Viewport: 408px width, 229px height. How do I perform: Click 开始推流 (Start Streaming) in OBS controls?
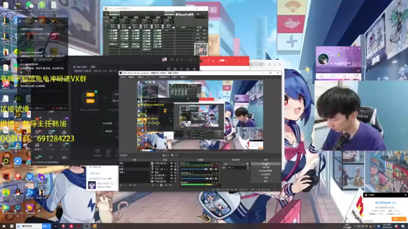[x=266, y=164]
